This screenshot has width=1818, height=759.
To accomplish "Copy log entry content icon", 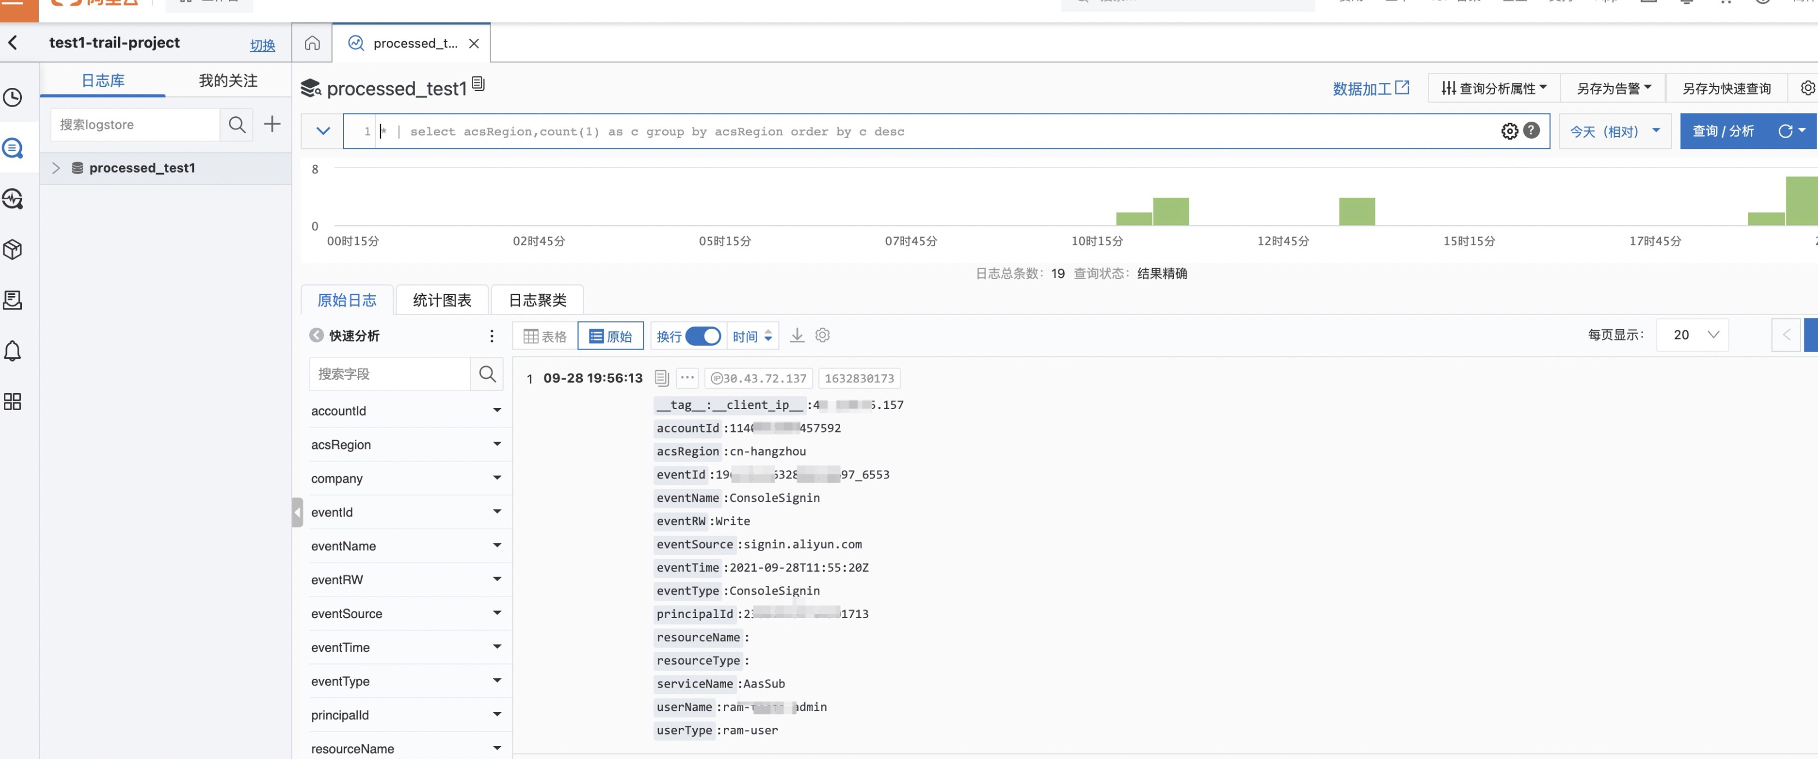I will (662, 378).
